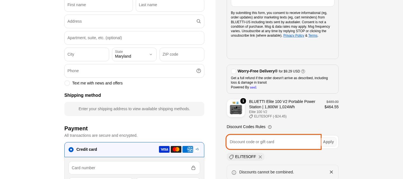Open the Discount Codes Rules info icon
The height and width of the screenshot is (179, 403).
point(270,127)
